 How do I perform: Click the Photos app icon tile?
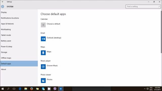pos(43,80)
